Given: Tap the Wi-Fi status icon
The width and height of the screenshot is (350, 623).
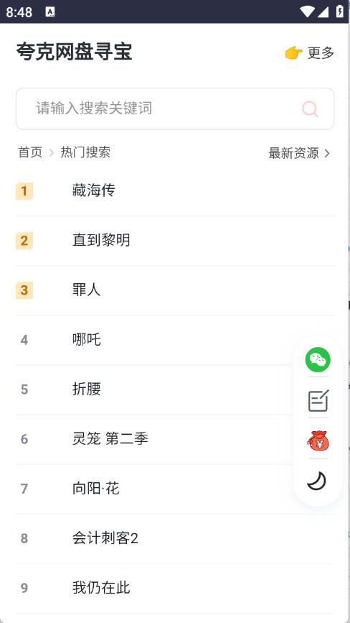Looking at the screenshot, I should [307, 11].
